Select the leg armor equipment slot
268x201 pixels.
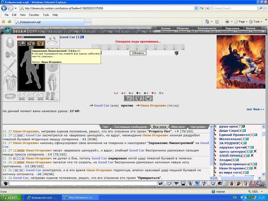pos(52,83)
